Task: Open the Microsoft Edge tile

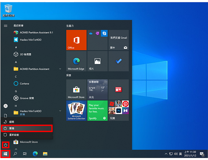Action: click(x=76, y=61)
